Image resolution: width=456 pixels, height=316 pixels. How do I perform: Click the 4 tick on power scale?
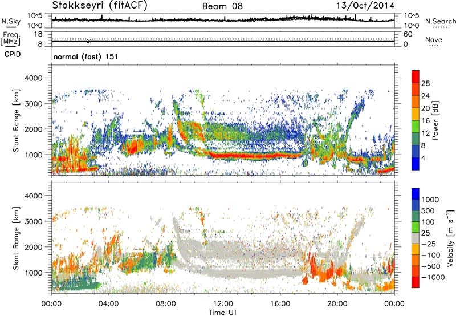pyautogui.click(x=423, y=158)
